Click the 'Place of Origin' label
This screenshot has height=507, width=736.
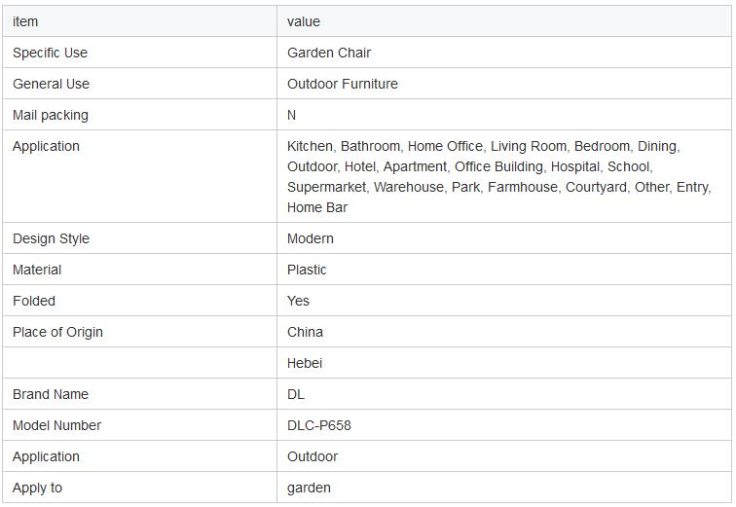coord(57,332)
